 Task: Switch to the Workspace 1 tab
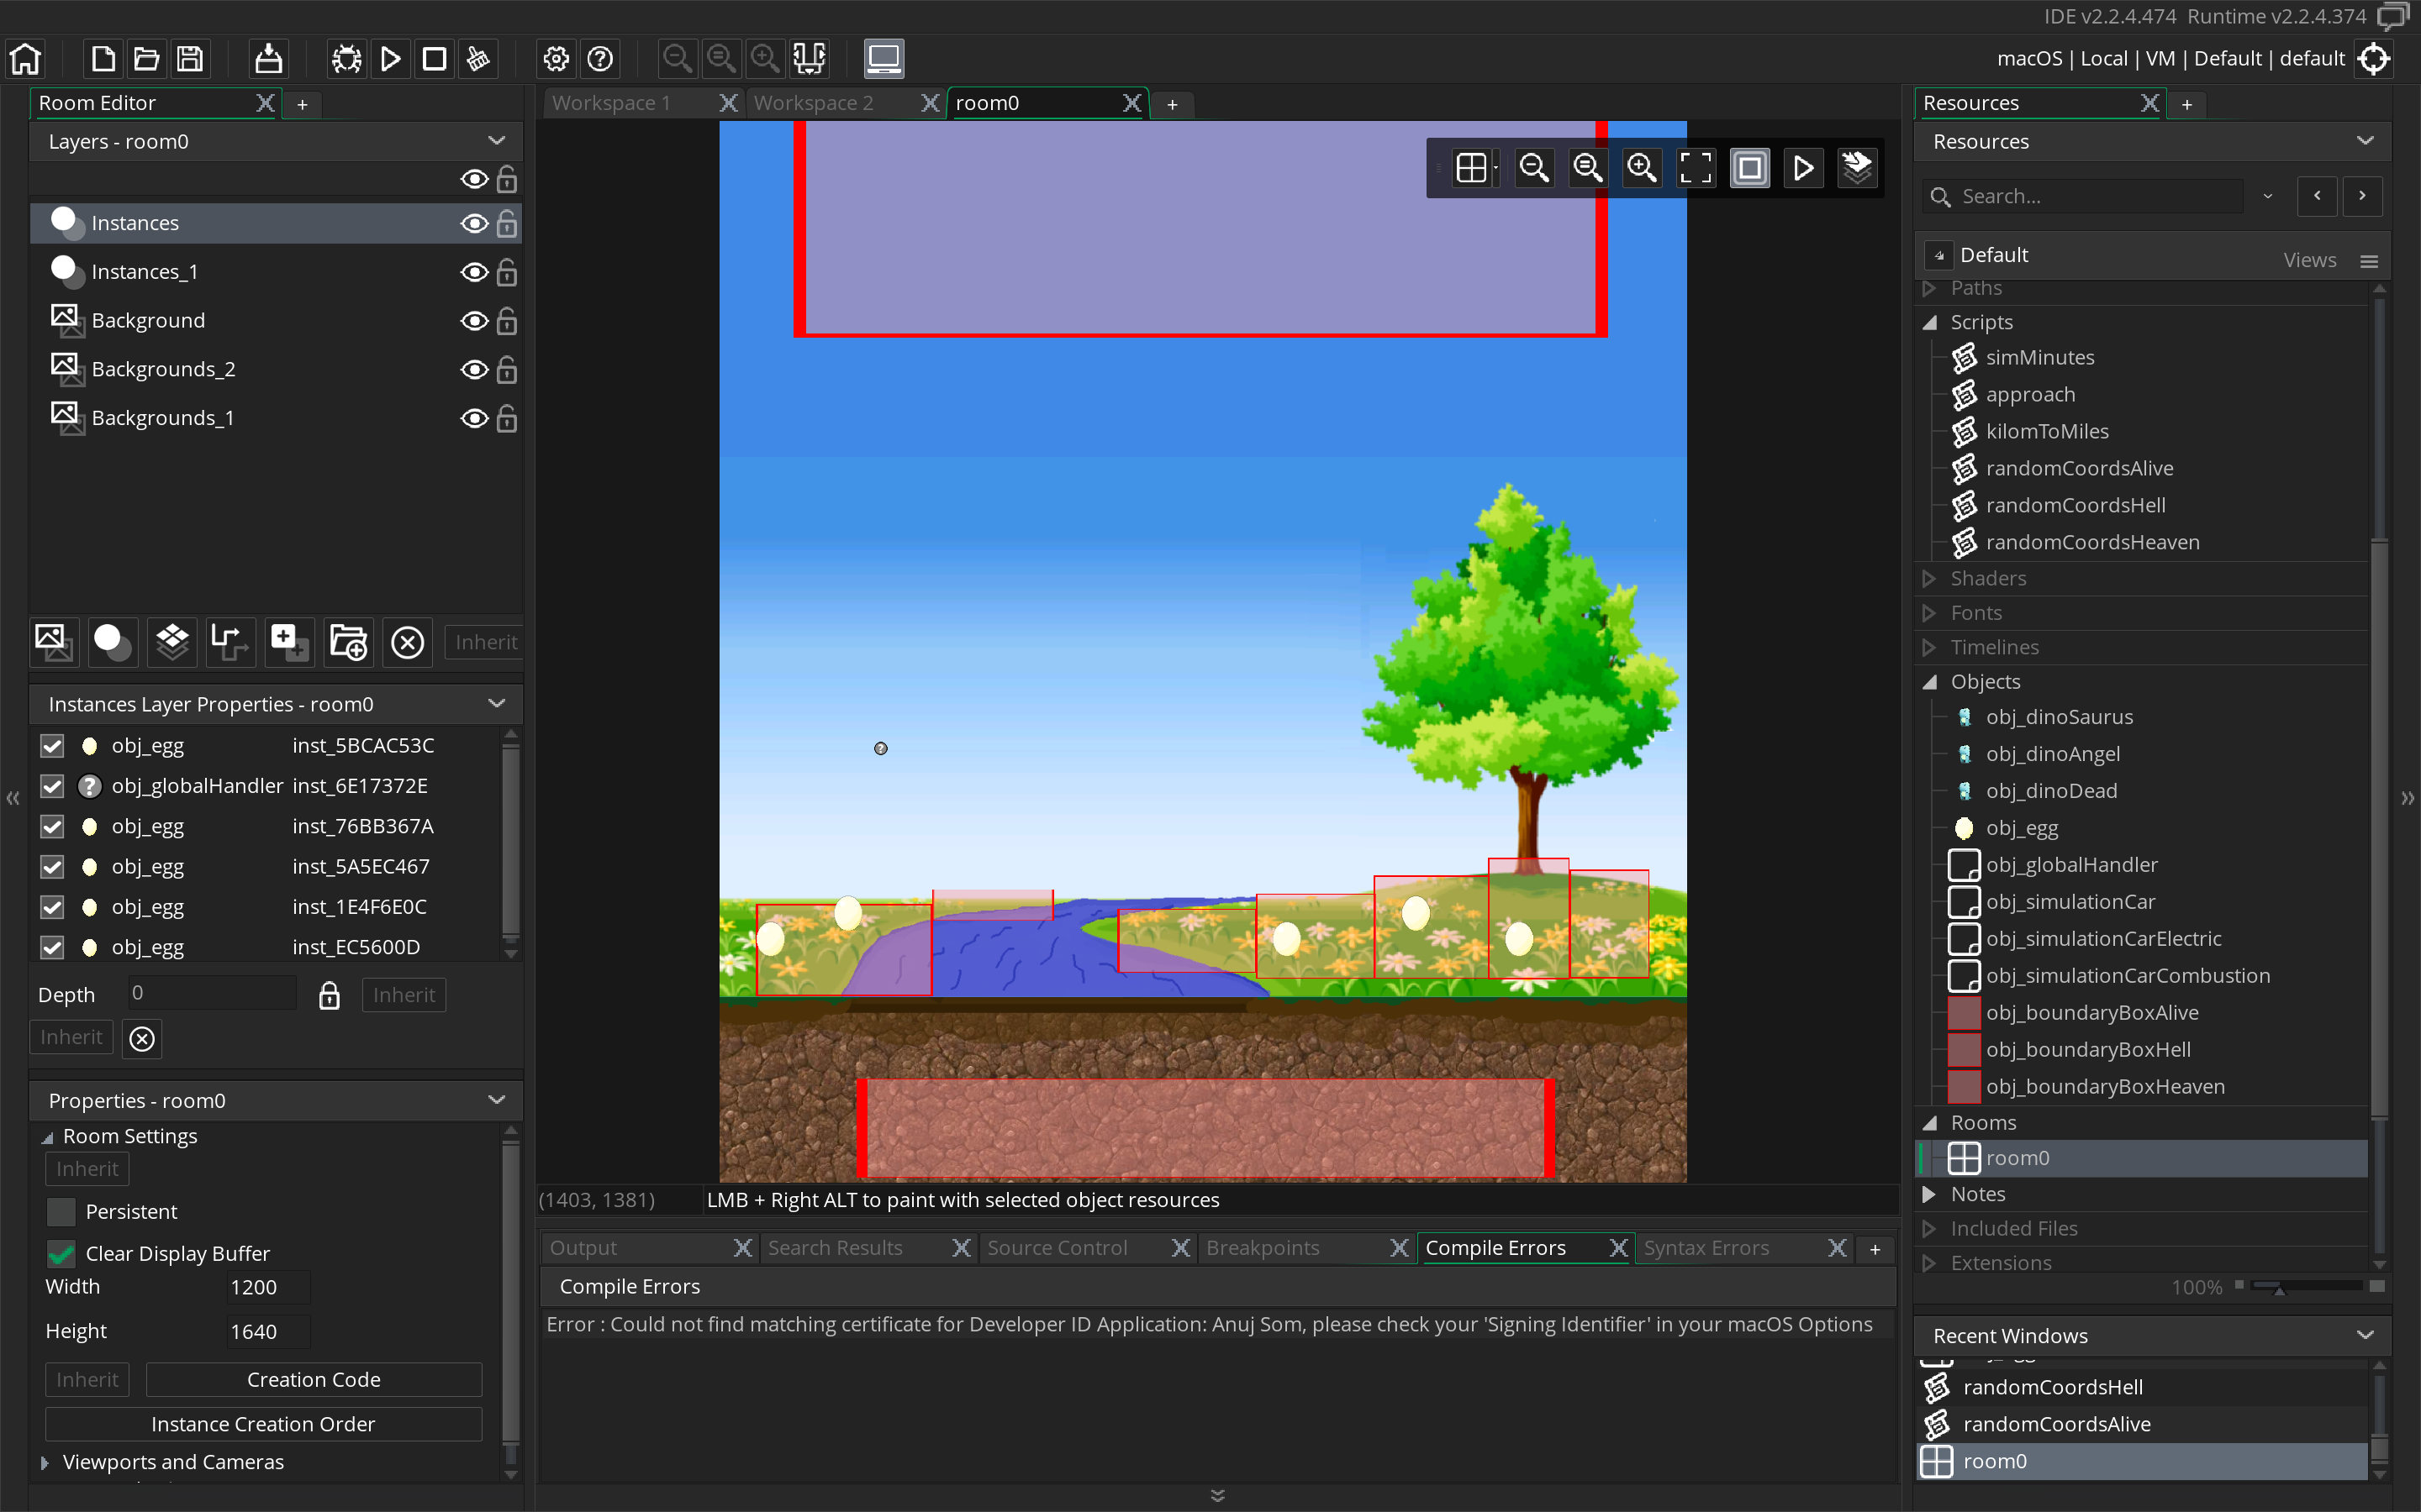611,103
